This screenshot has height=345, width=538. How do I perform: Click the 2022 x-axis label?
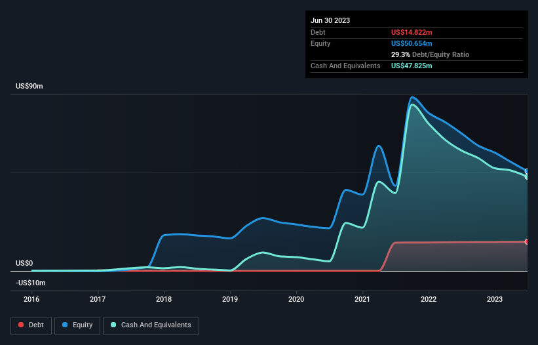click(429, 299)
